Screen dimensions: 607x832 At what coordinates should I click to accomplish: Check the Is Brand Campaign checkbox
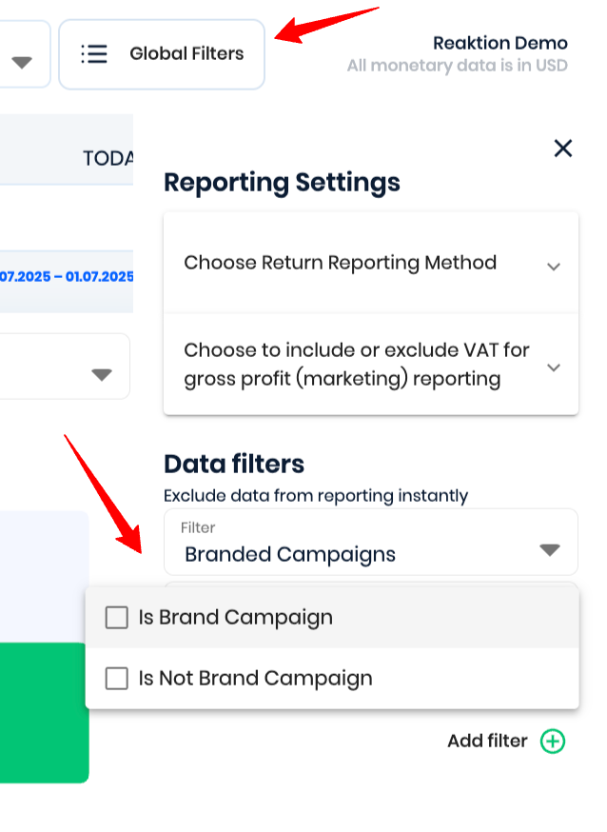[117, 618]
